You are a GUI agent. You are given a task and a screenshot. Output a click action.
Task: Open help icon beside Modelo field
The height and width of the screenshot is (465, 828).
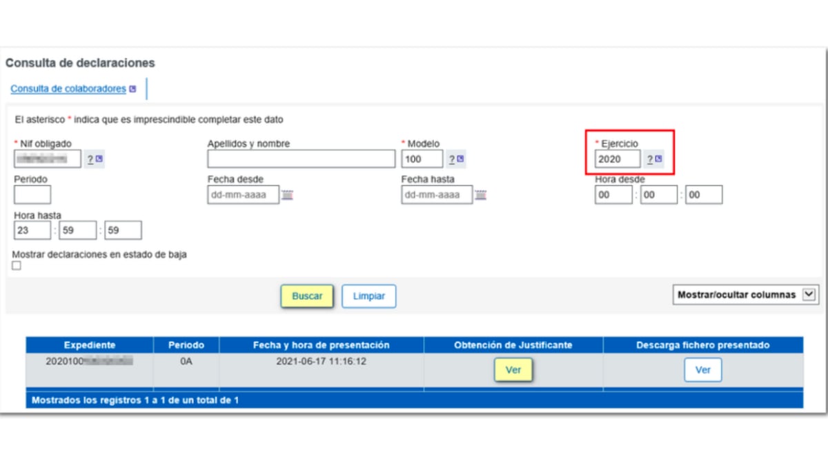pyautogui.click(x=455, y=160)
